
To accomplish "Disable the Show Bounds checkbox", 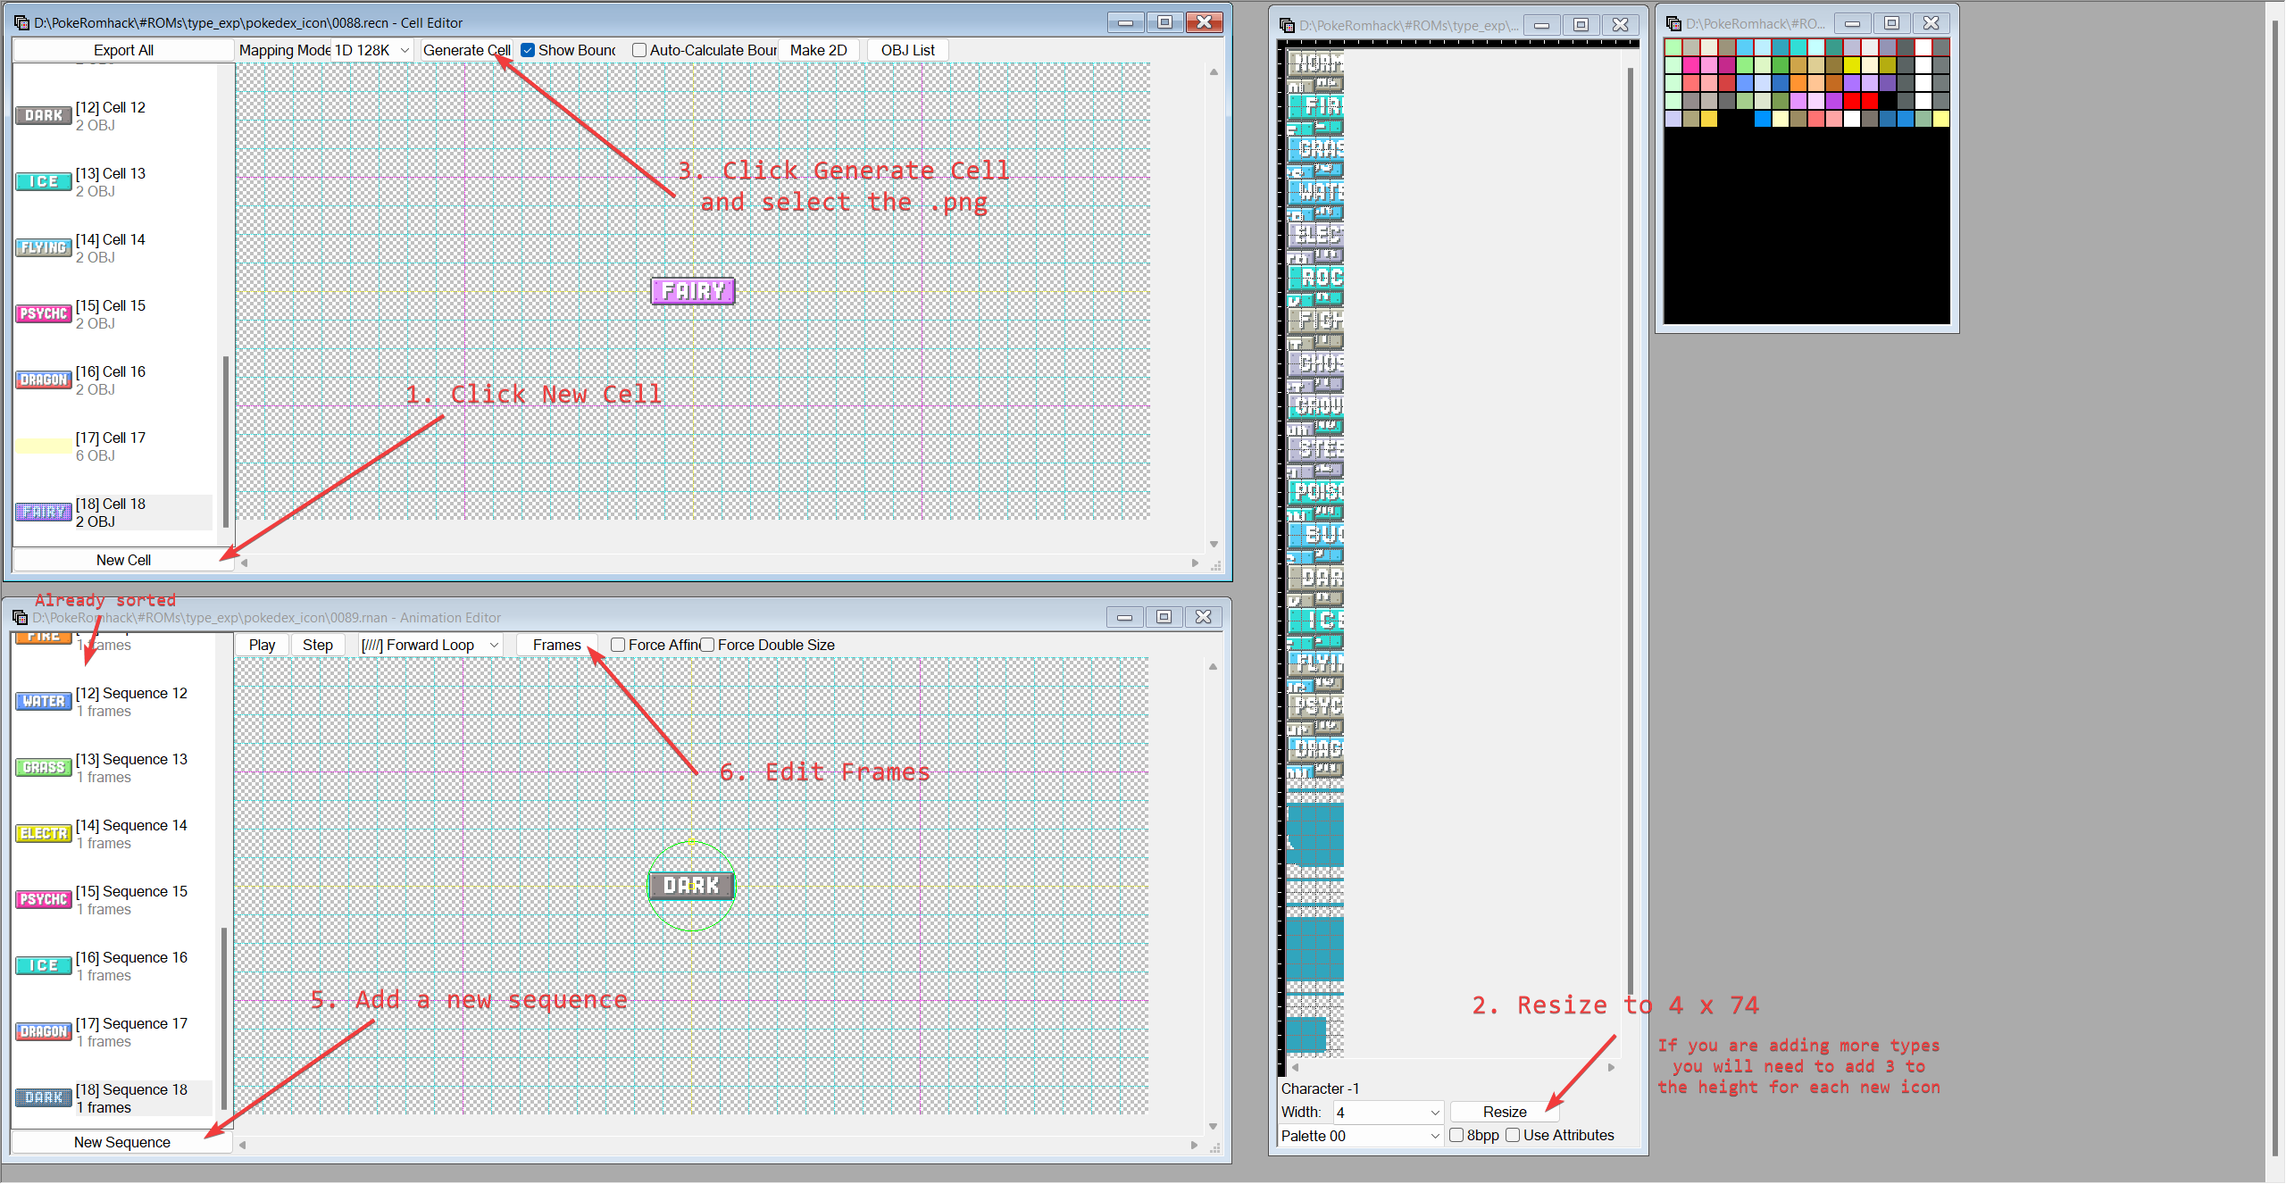I will (528, 50).
